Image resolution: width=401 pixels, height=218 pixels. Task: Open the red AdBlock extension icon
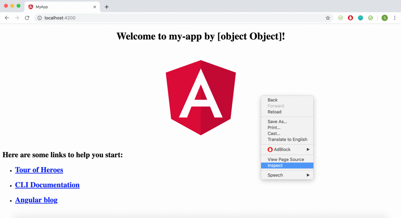(351, 18)
